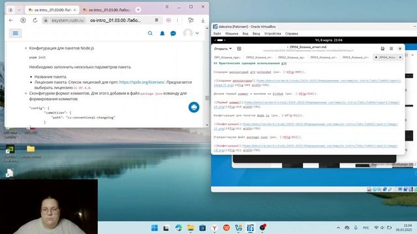
Task: Click the address bar page title
Action: 115,20
